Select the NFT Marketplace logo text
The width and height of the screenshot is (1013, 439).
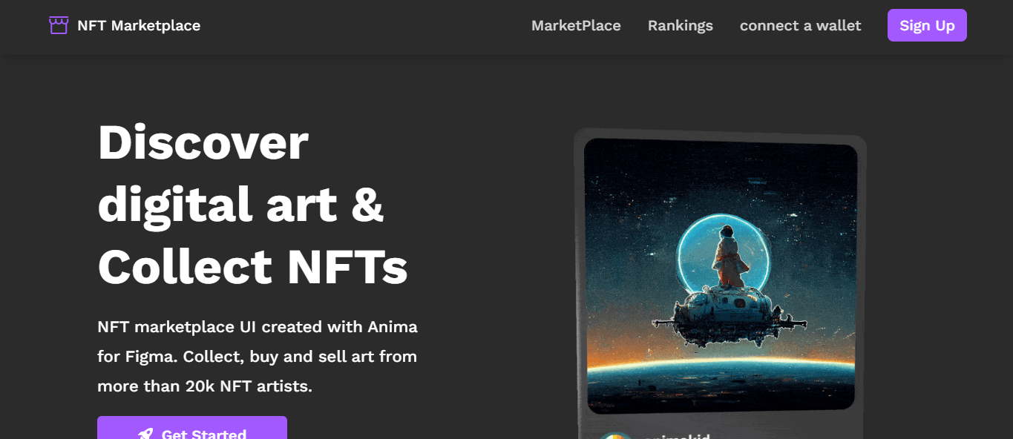pos(139,25)
